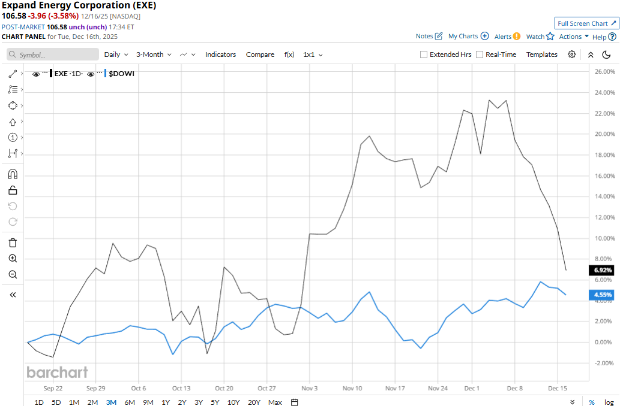Toggle $DOWI series visibility eye icon

(x=91, y=74)
